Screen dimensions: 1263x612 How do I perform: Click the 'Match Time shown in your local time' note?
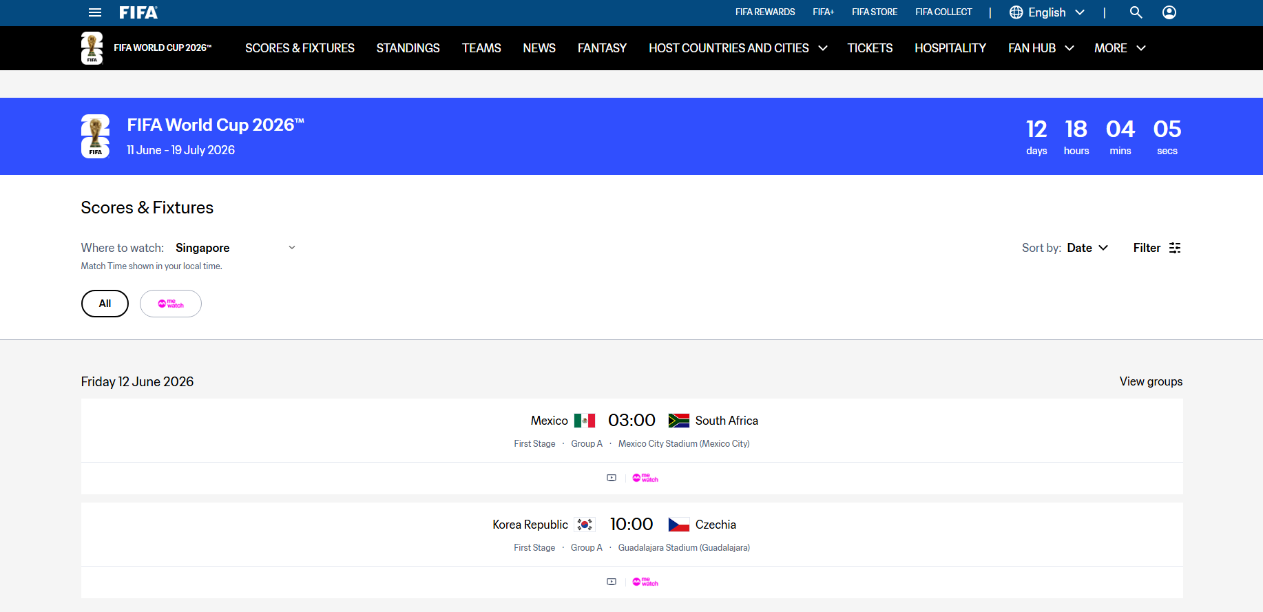click(152, 266)
